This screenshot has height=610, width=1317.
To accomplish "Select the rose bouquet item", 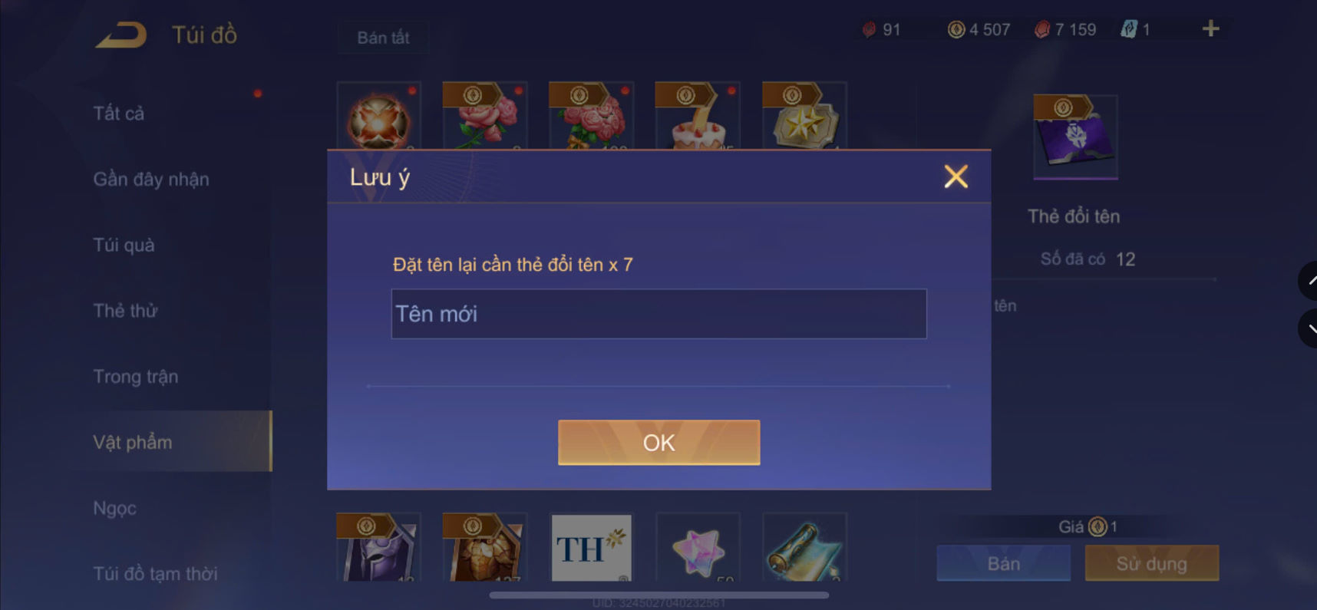I will tap(592, 115).
